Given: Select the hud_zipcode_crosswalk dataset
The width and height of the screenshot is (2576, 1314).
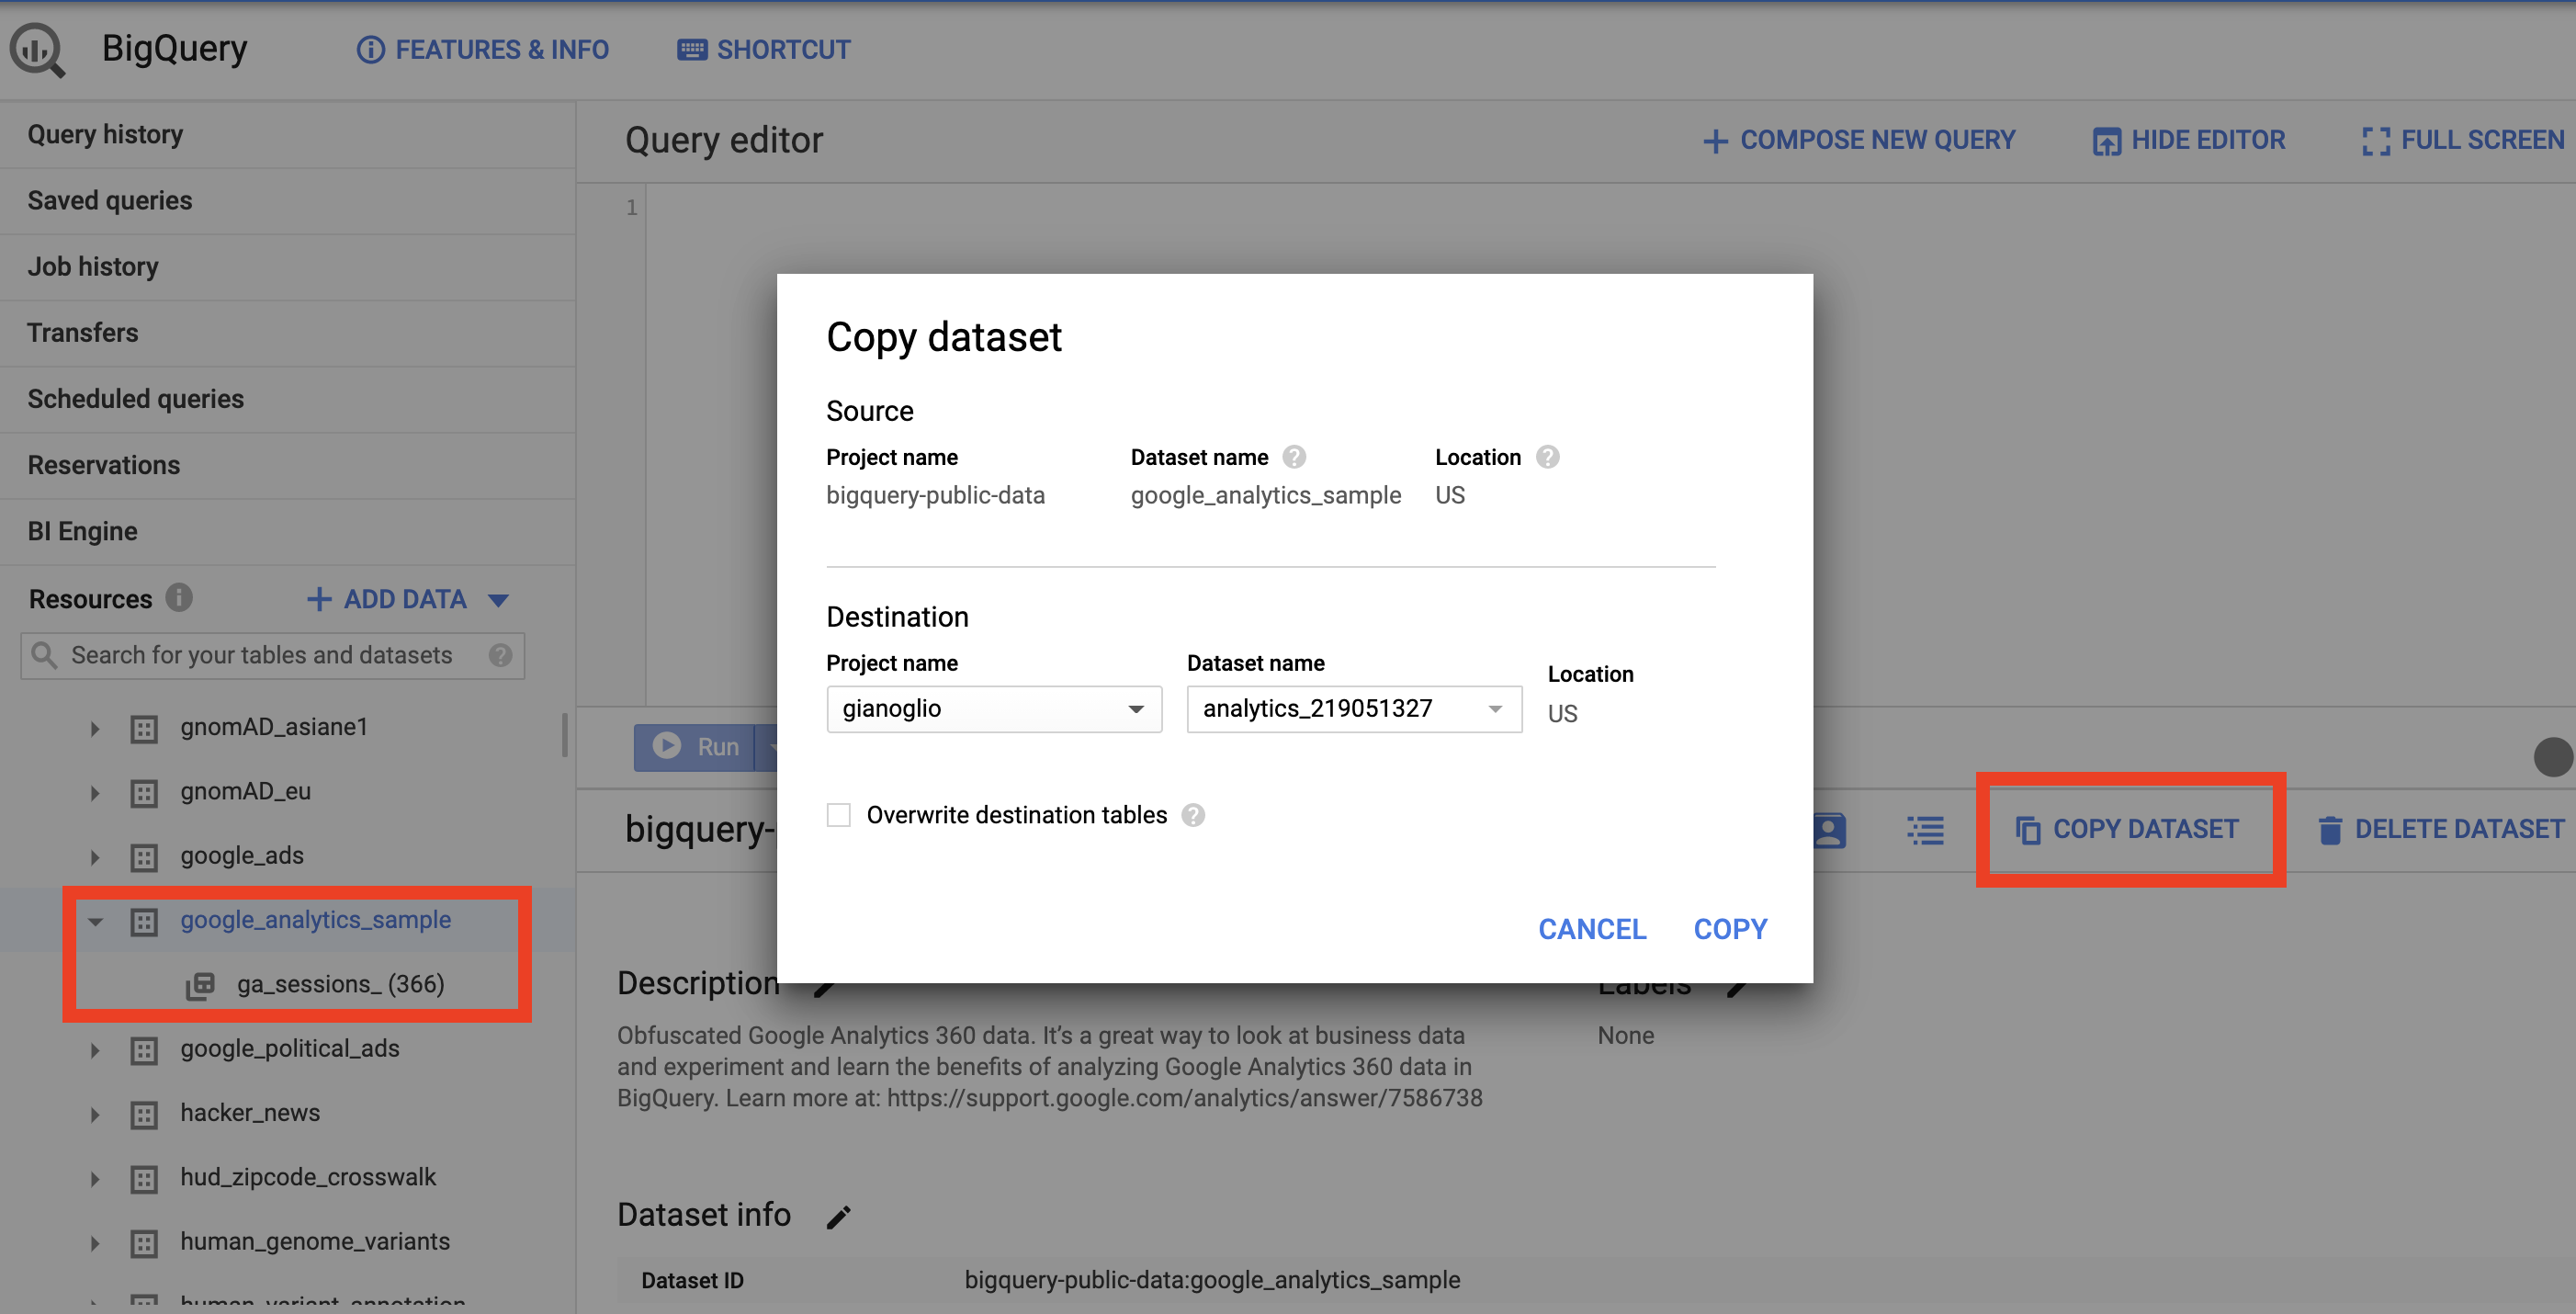Looking at the screenshot, I should click(x=308, y=1177).
